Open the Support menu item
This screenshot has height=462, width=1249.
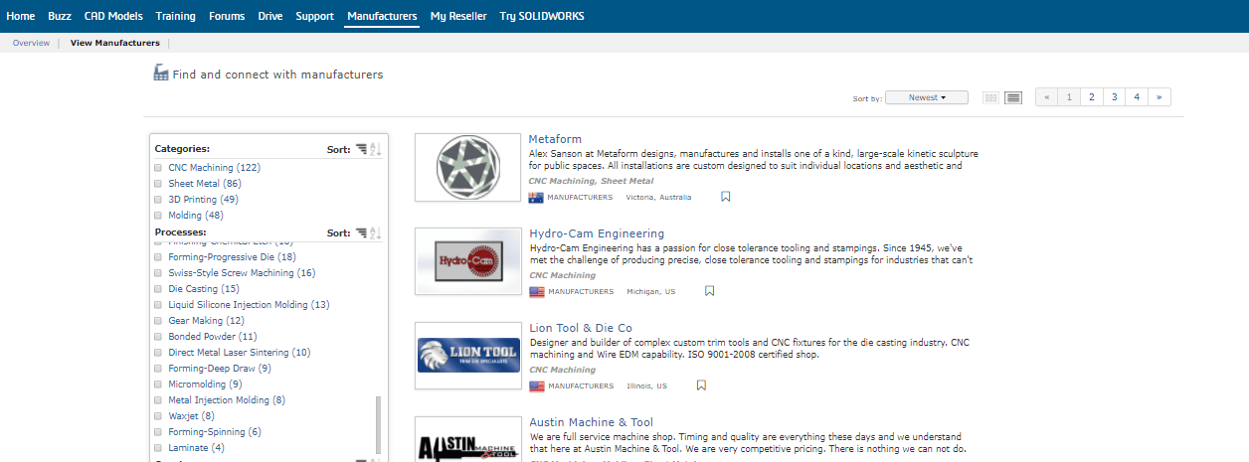coord(314,16)
